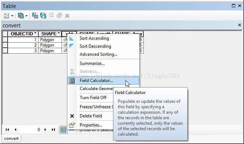Click the Zoom To Selected icon
This screenshot has width=244, height=144.
tap(59, 16)
